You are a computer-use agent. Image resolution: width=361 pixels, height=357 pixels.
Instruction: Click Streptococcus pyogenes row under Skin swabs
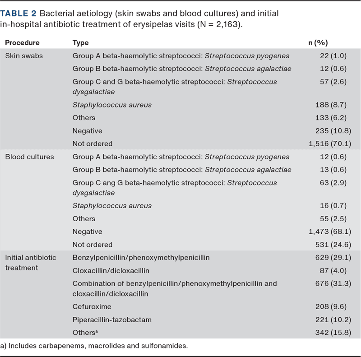click(180, 56)
